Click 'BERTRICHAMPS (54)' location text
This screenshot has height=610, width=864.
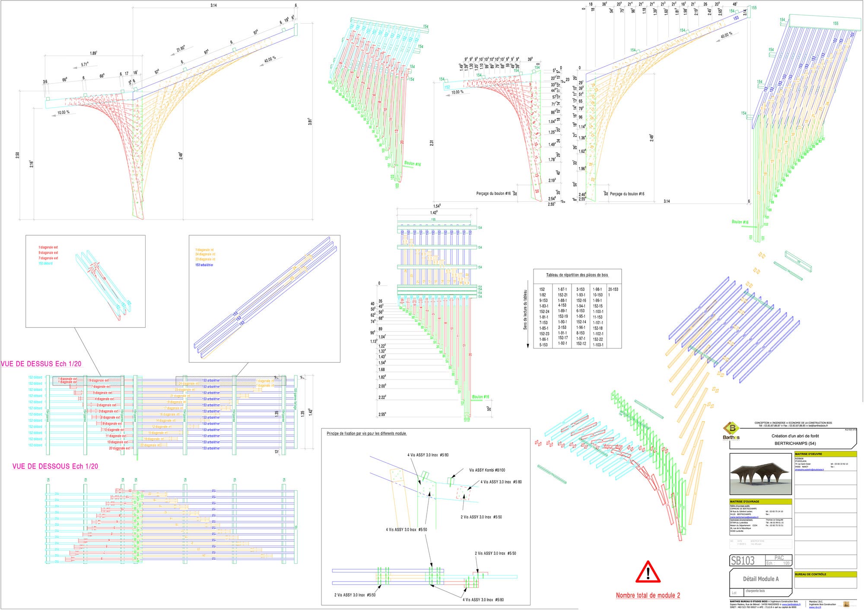(x=795, y=443)
